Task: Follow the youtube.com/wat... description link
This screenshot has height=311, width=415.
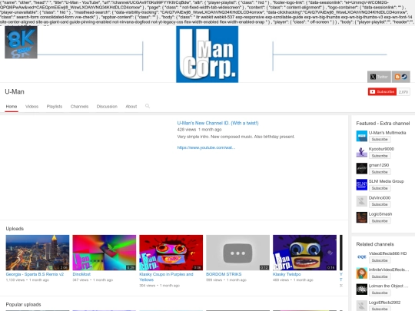Action: [206, 147]
